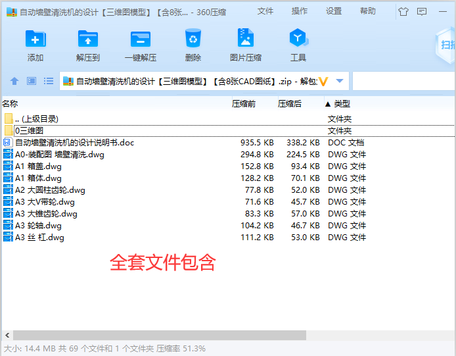The height and width of the screenshot is (356, 456).
Task: Open the 文件 (File) menu
Action: (265, 11)
